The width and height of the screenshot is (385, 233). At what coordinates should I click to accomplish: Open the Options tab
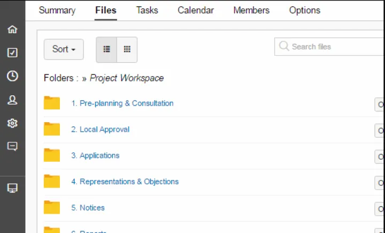click(x=305, y=10)
